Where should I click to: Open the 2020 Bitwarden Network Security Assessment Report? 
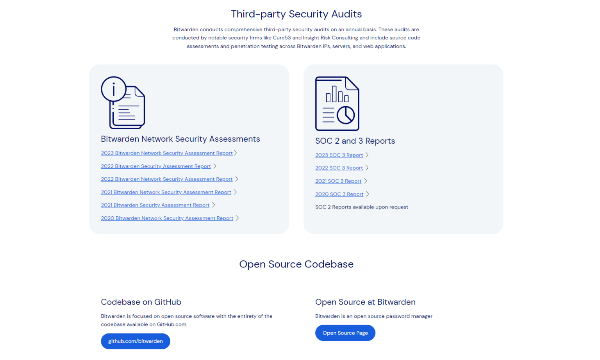pos(167,218)
